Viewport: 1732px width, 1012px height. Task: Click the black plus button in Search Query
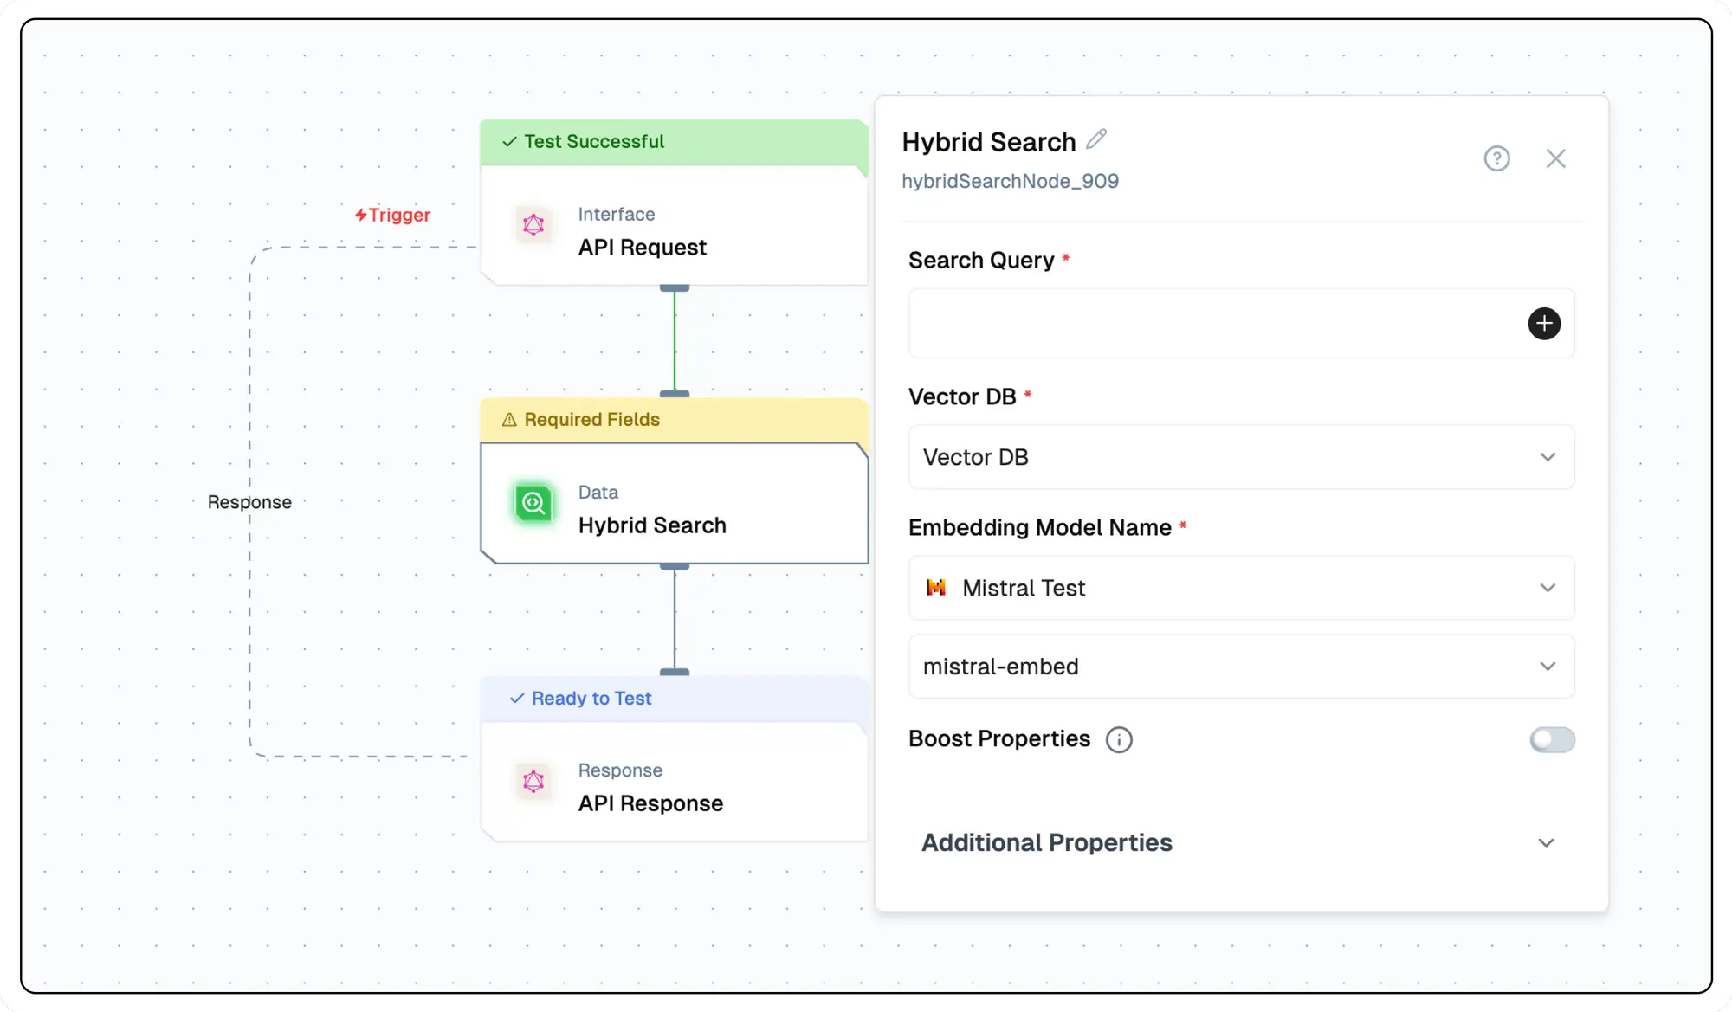pyautogui.click(x=1543, y=323)
